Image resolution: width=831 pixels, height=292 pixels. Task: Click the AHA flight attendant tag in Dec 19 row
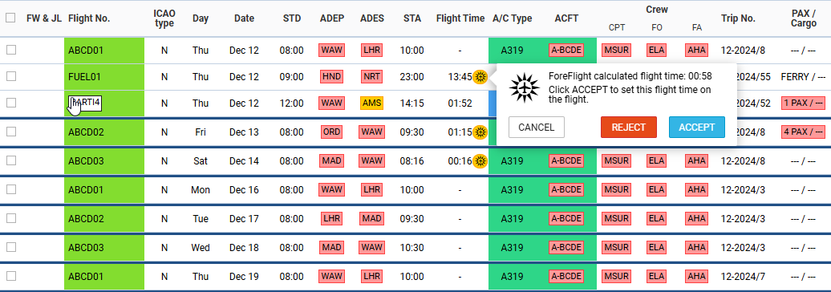(x=696, y=277)
